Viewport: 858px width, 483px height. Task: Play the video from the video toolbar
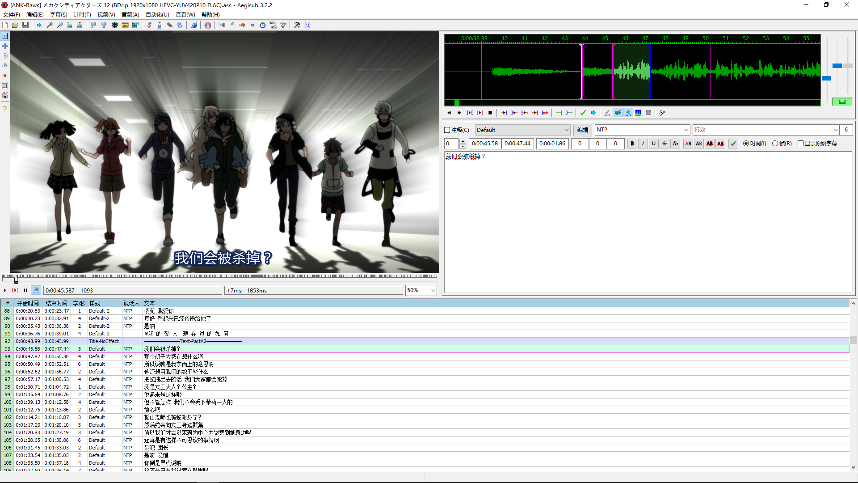5,290
